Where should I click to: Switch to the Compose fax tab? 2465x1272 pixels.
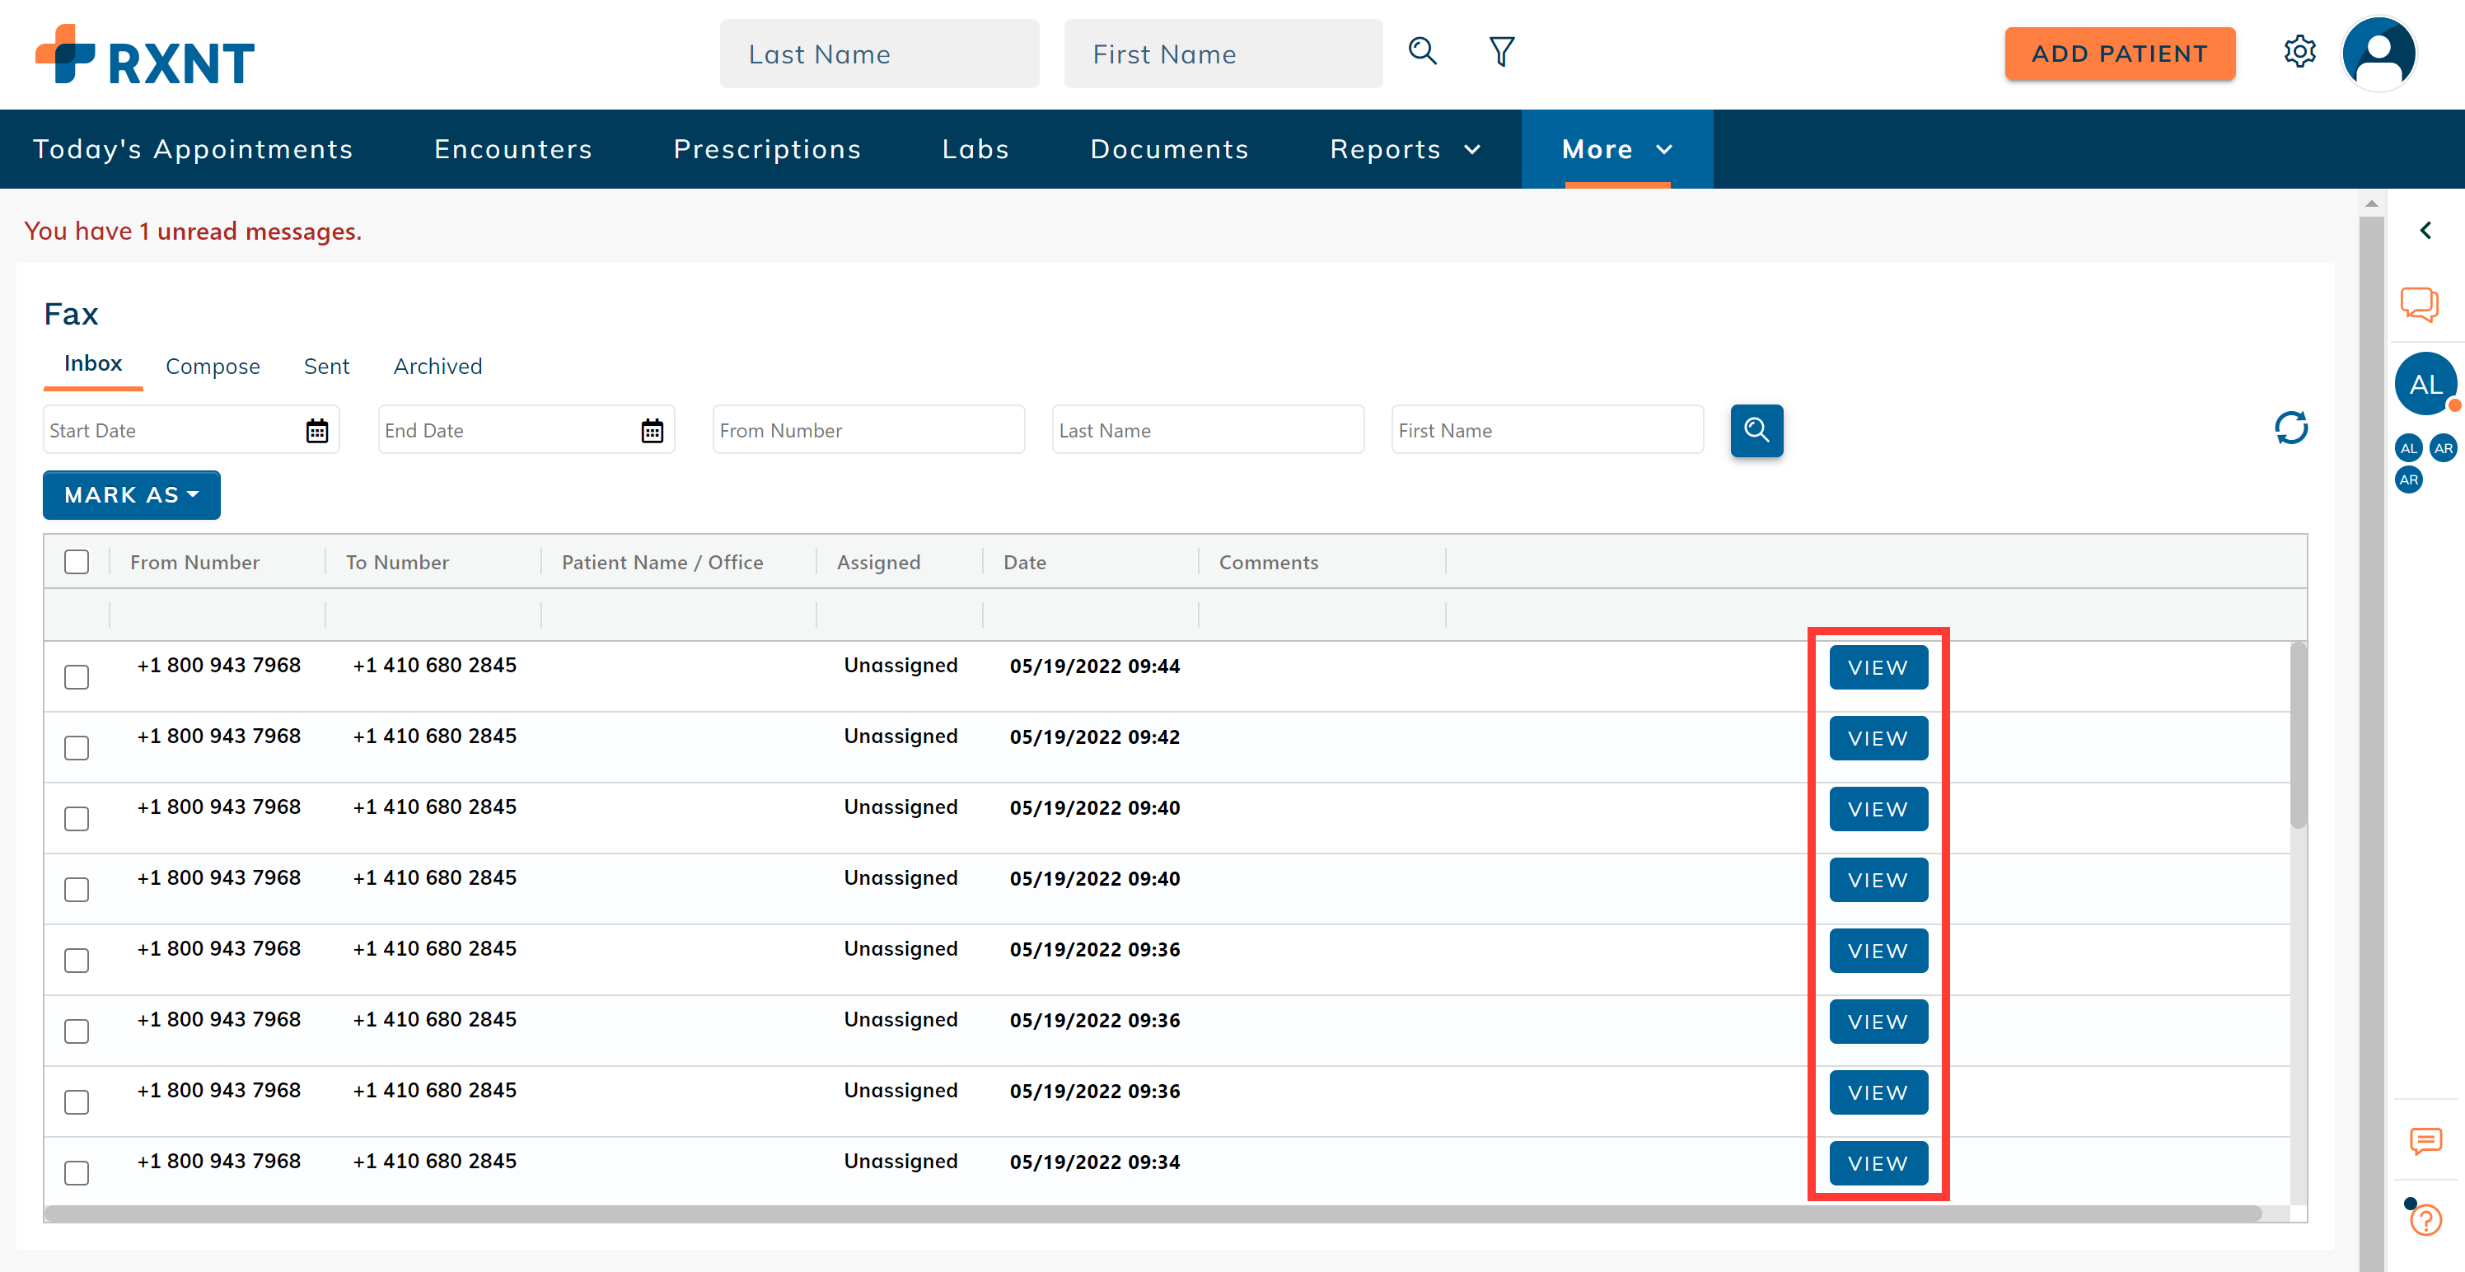coord(213,367)
